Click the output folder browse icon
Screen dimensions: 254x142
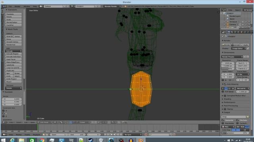(248, 117)
